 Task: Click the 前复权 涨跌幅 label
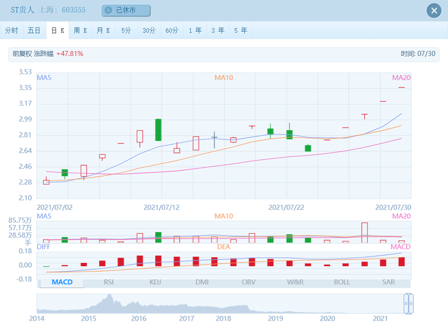[33, 54]
